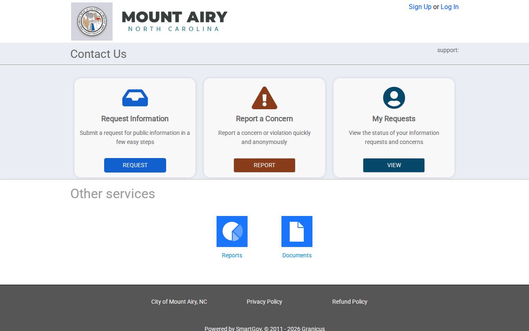Open the City of Mount Airy, NC footer link
Viewport: 529px width, 331px height.
click(x=179, y=302)
